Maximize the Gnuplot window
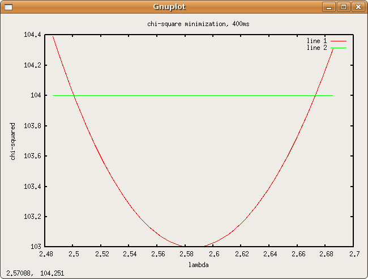This screenshot has height=279, width=368. [x=343, y=7]
